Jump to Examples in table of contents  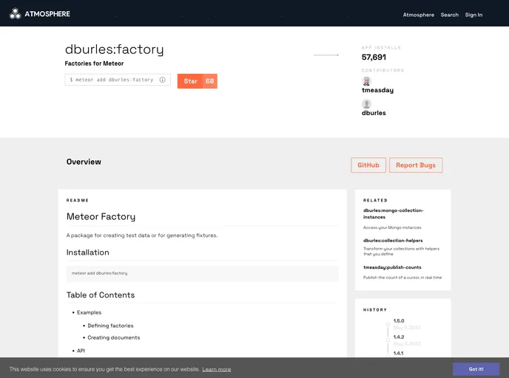(89, 312)
